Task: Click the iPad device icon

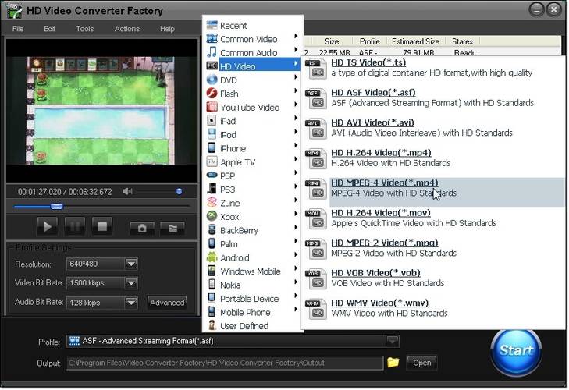Action: (x=212, y=121)
